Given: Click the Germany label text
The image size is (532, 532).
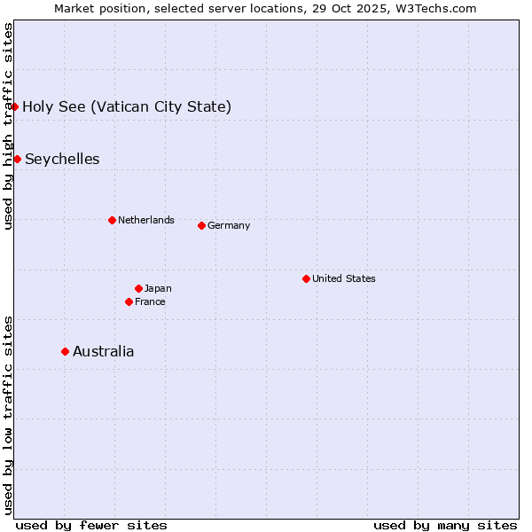Looking at the screenshot, I should (229, 225).
